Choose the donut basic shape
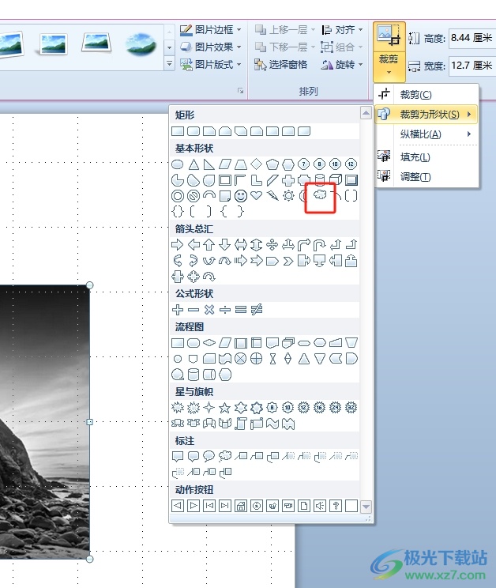Screen dimensions: 496x588 177,196
